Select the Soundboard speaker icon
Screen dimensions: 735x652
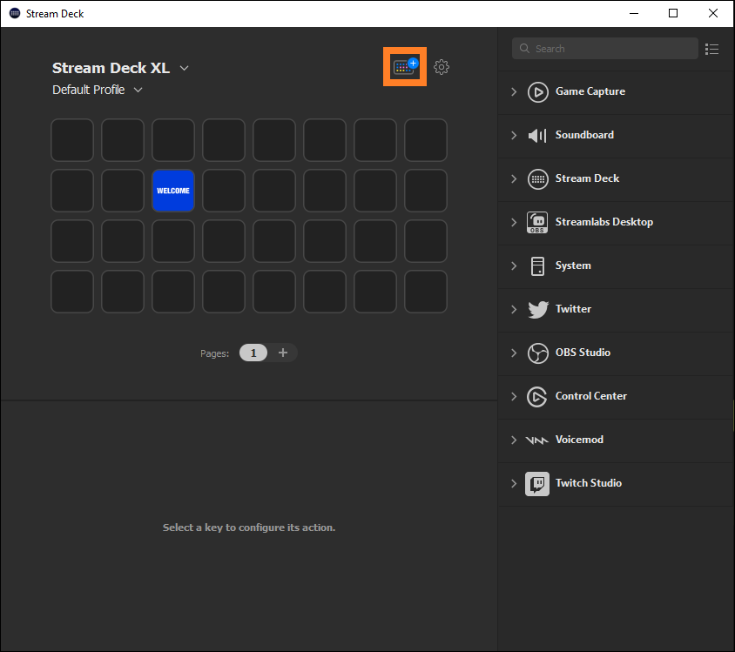pyautogui.click(x=538, y=135)
